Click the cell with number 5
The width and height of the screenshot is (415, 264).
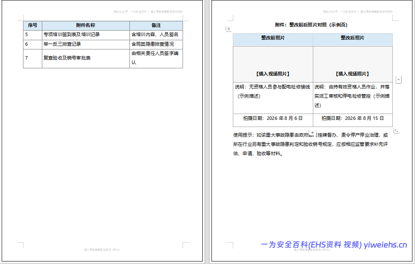click(x=33, y=35)
